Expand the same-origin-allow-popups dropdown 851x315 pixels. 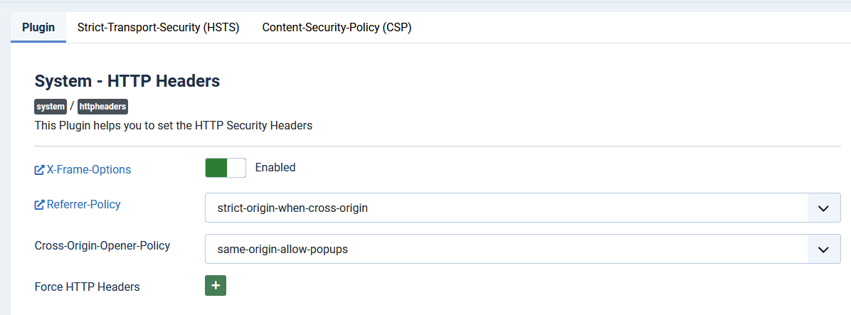(507, 250)
